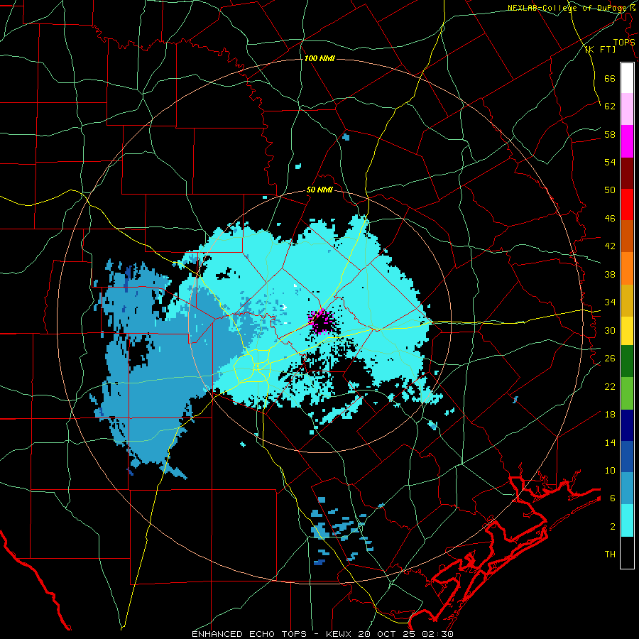Click the "6" legend value
The width and height of the screenshot is (639, 639).
(x=613, y=498)
